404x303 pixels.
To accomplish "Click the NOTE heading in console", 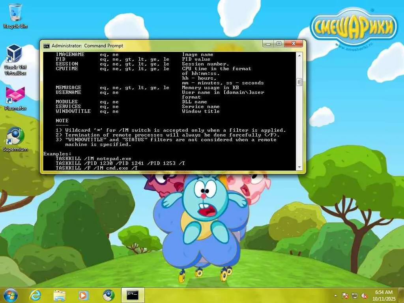I will click(x=62, y=121).
